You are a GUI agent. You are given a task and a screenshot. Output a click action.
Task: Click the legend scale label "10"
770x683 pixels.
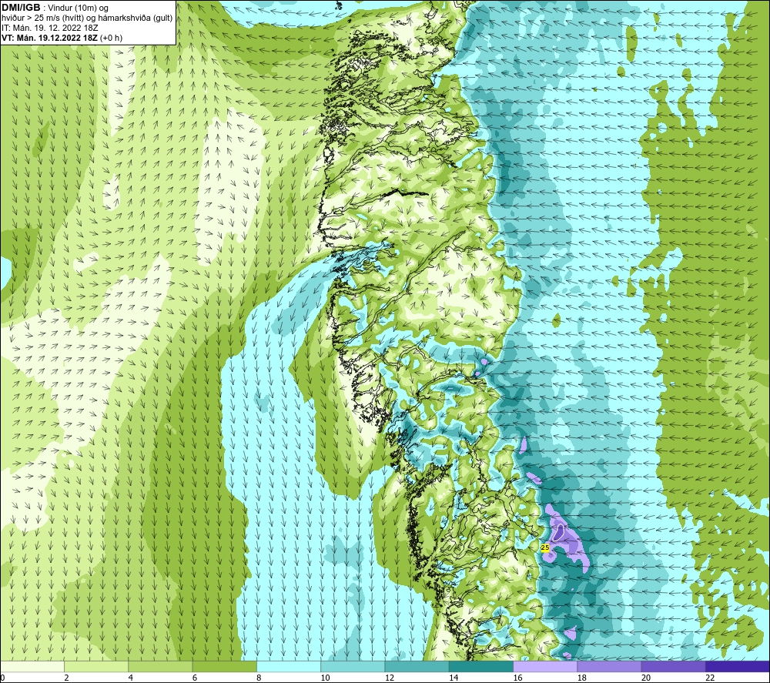click(x=325, y=678)
